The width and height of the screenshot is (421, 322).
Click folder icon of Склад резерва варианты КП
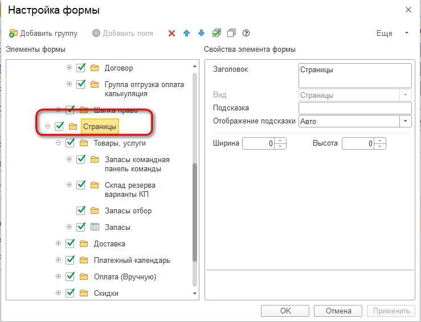point(94,185)
